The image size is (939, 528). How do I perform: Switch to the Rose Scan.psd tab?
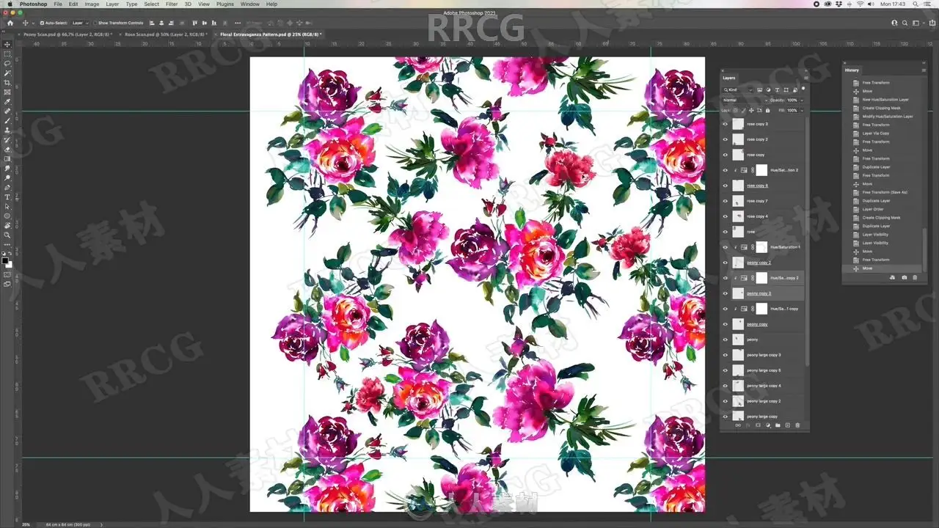[164, 34]
